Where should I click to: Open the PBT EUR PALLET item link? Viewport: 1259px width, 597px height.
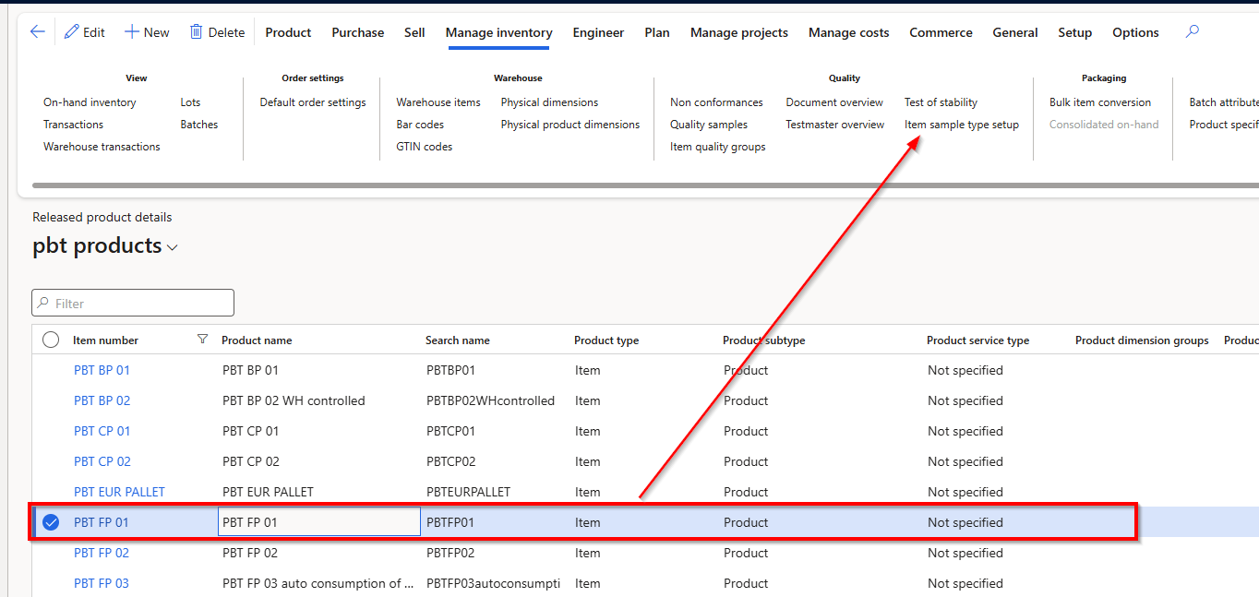[x=119, y=492]
